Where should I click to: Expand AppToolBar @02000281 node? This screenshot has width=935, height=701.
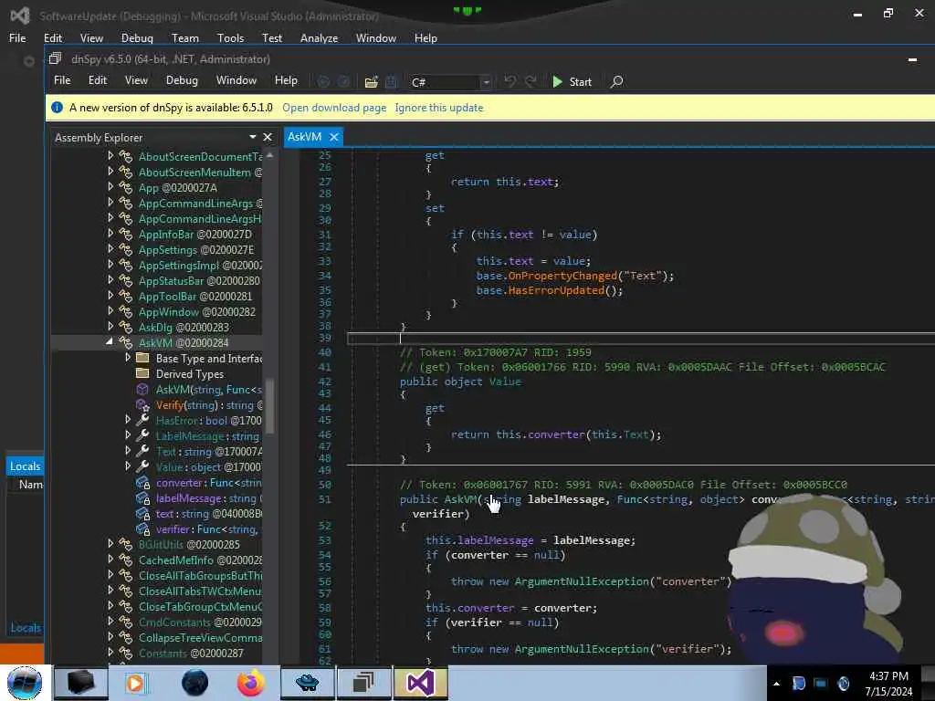pos(110,296)
